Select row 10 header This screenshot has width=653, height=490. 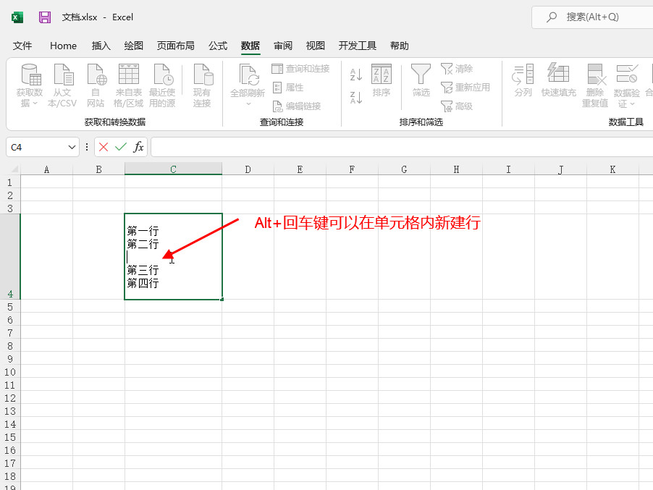(x=10, y=372)
